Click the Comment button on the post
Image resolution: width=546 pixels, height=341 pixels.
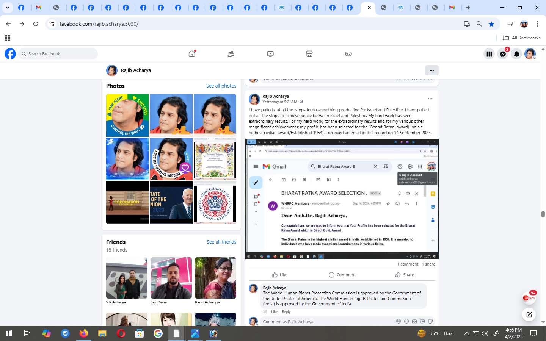tap(342, 275)
